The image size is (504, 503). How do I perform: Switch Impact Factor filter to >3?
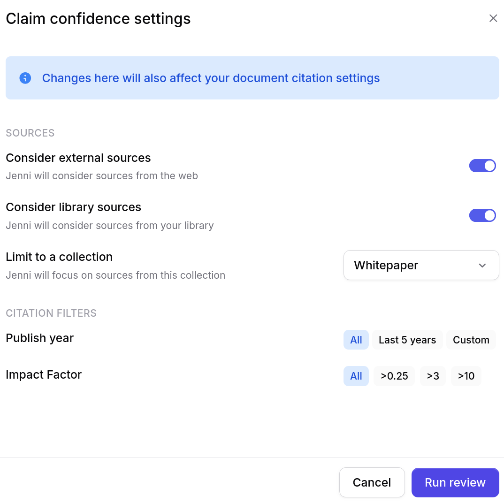[x=433, y=376]
